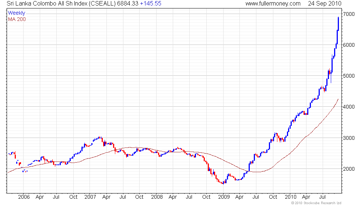The width and height of the screenshot is (361, 206).
Task: Click the chart title 'Sri Lanka Colombo All Sh Index (CSEALL)'
Action: pos(61,3)
